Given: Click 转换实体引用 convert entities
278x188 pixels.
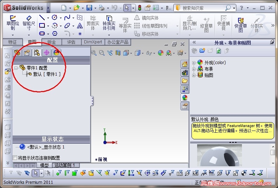Looking at the screenshot, I should click(x=109, y=23).
